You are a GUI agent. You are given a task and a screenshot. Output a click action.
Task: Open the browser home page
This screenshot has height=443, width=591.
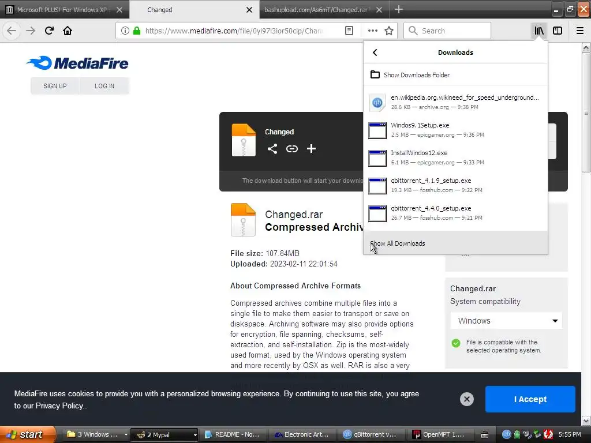tap(68, 31)
